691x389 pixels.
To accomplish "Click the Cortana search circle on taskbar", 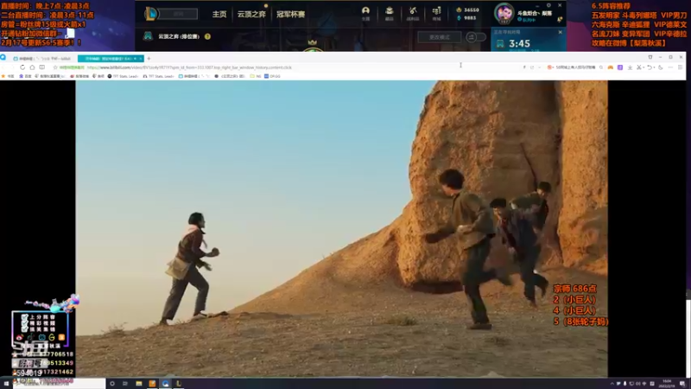I will point(112,384).
